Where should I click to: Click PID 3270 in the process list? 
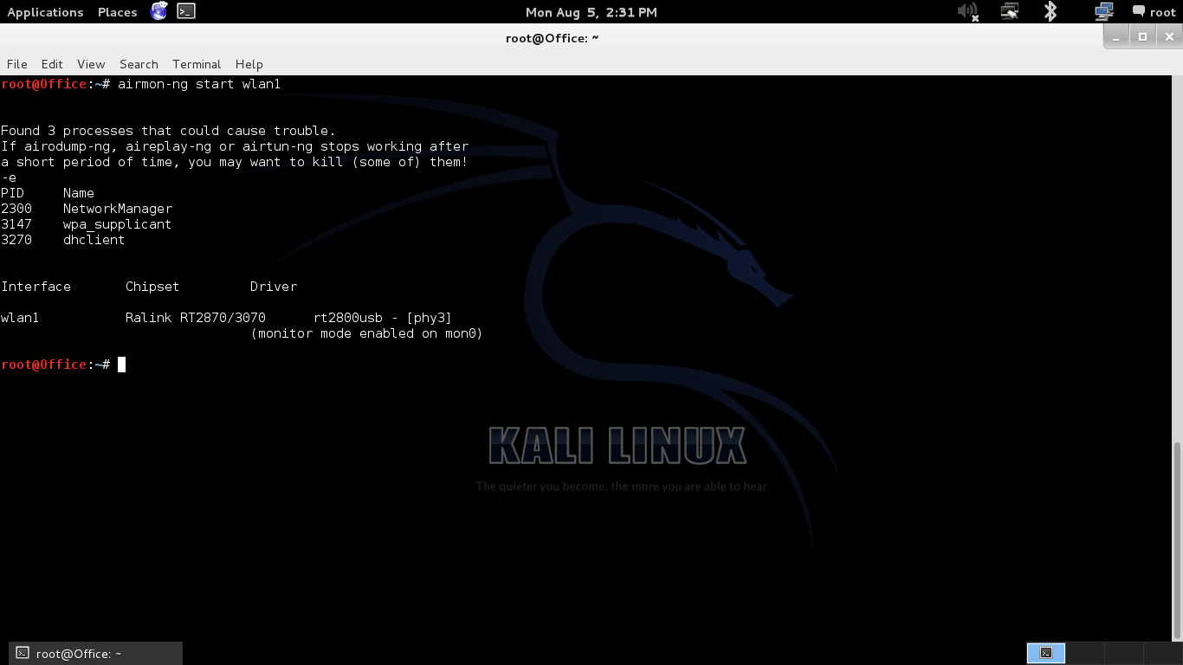(16, 240)
